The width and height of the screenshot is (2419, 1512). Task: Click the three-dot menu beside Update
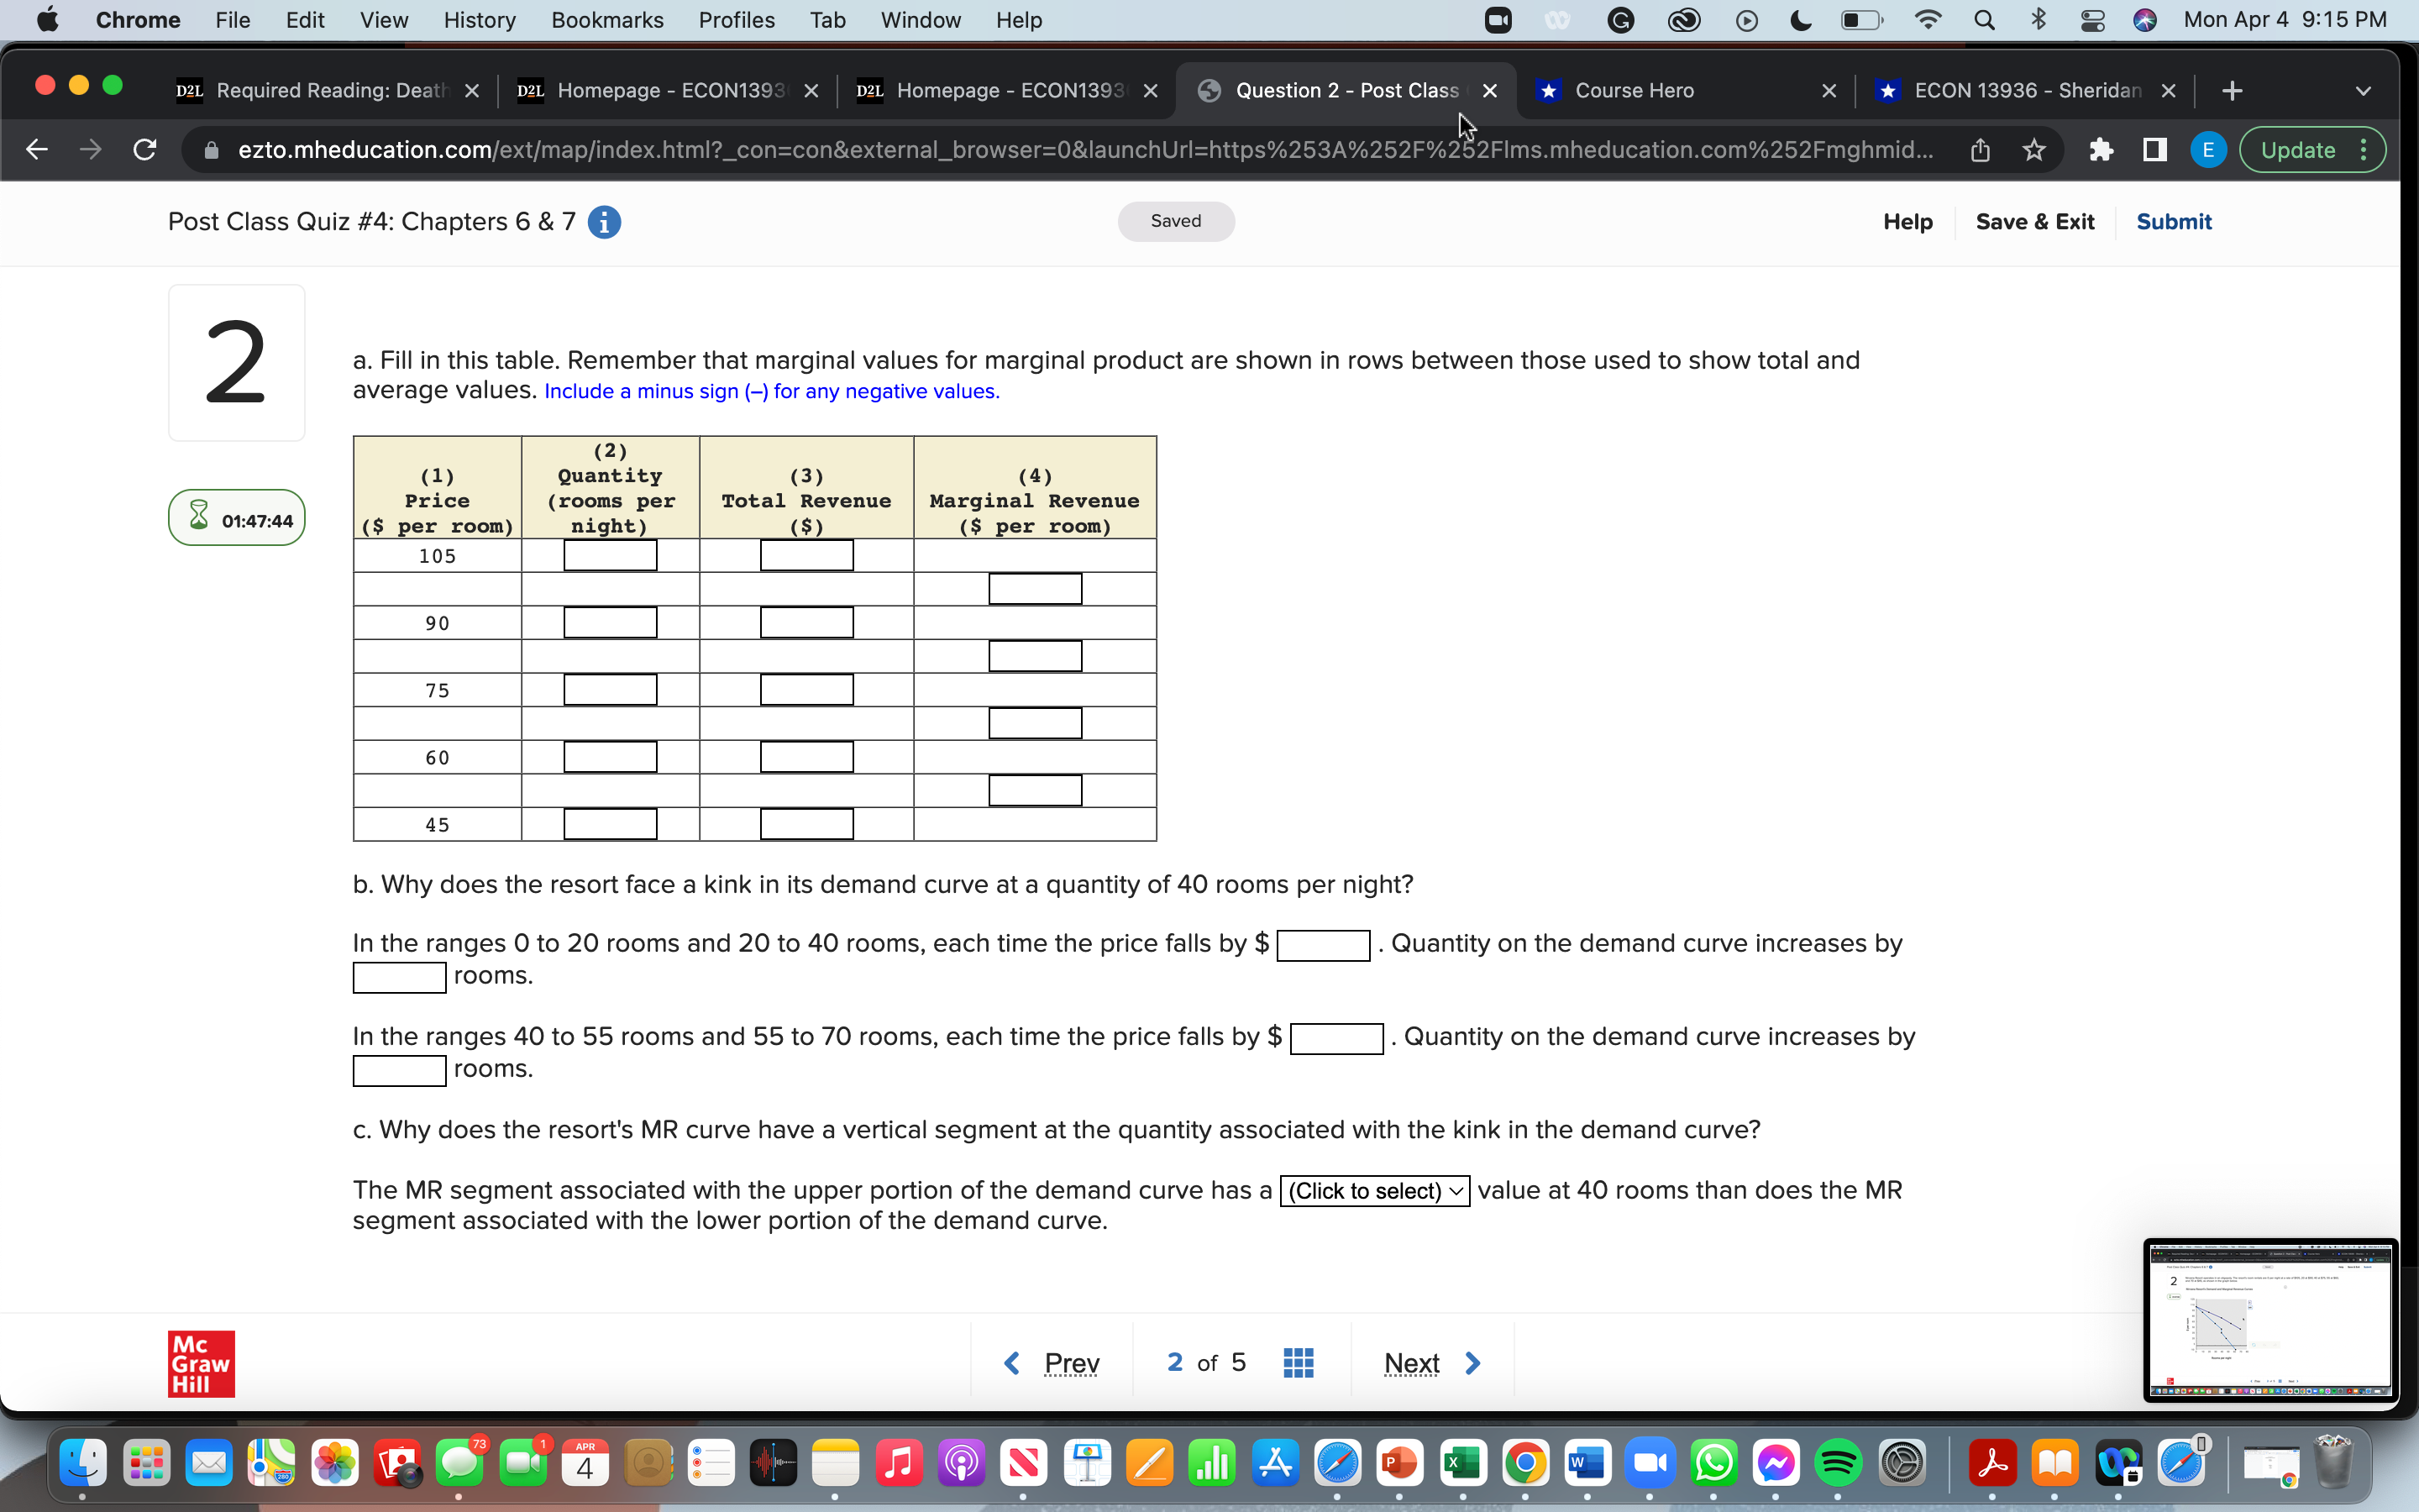click(2365, 149)
